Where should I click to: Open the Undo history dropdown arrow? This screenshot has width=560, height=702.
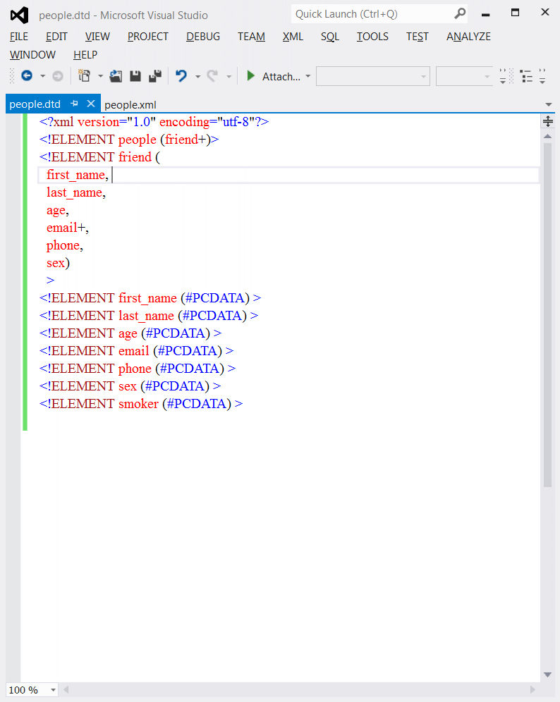click(197, 77)
